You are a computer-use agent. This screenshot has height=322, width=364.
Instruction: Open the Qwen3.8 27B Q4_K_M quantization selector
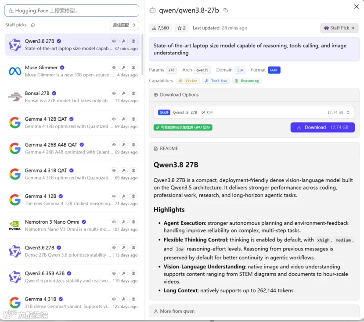[x=254, y=112]
